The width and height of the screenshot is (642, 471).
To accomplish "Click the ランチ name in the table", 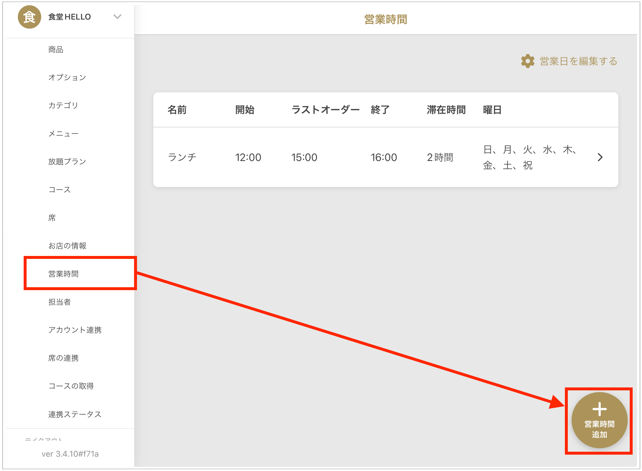I will click(x=182, y=157).
